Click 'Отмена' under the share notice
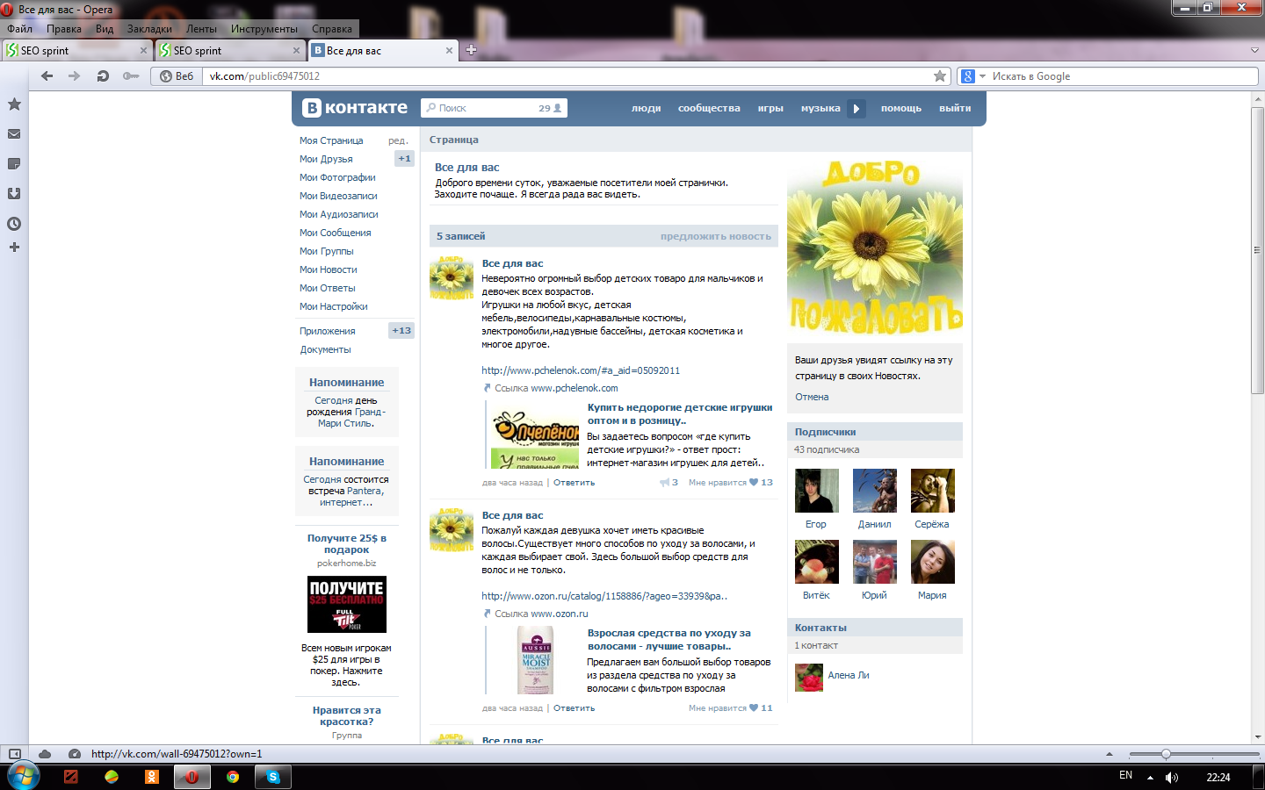 (x=812, y=397)
